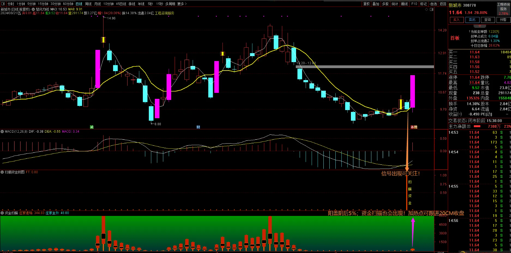Click the 涨榜 marker below the last candle

point(413,127)
